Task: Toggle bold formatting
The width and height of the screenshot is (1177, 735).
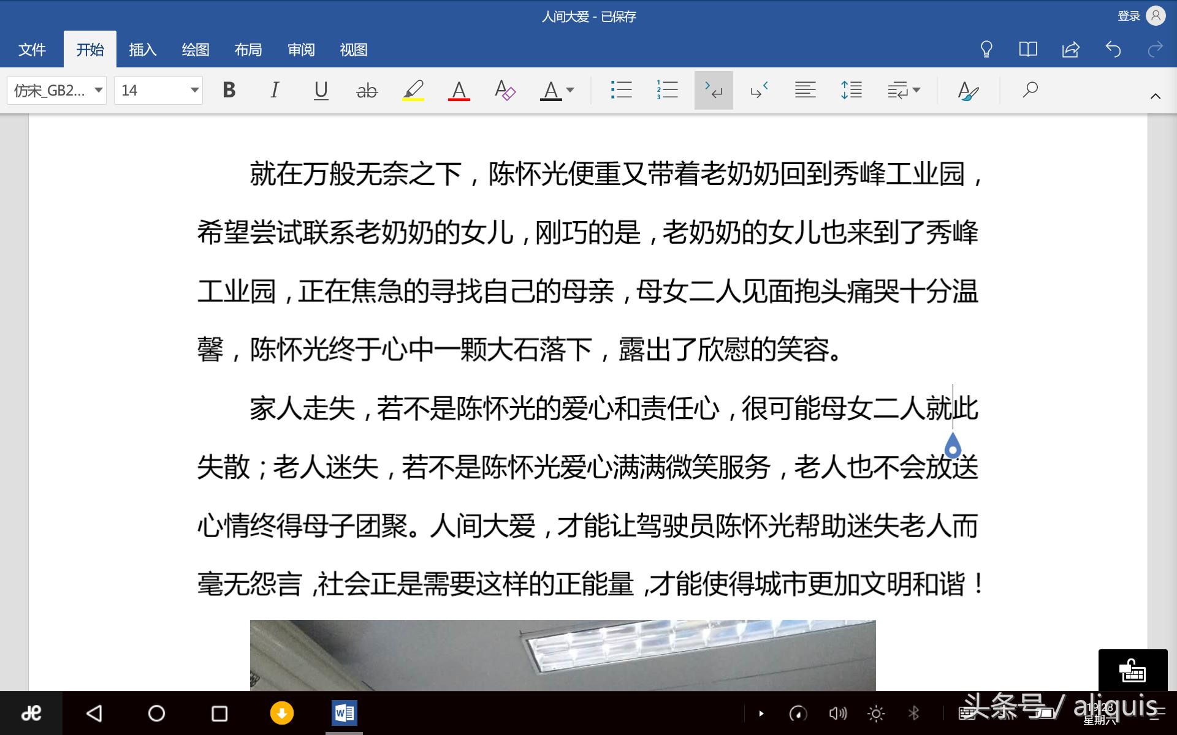Action: pos(229,90)
